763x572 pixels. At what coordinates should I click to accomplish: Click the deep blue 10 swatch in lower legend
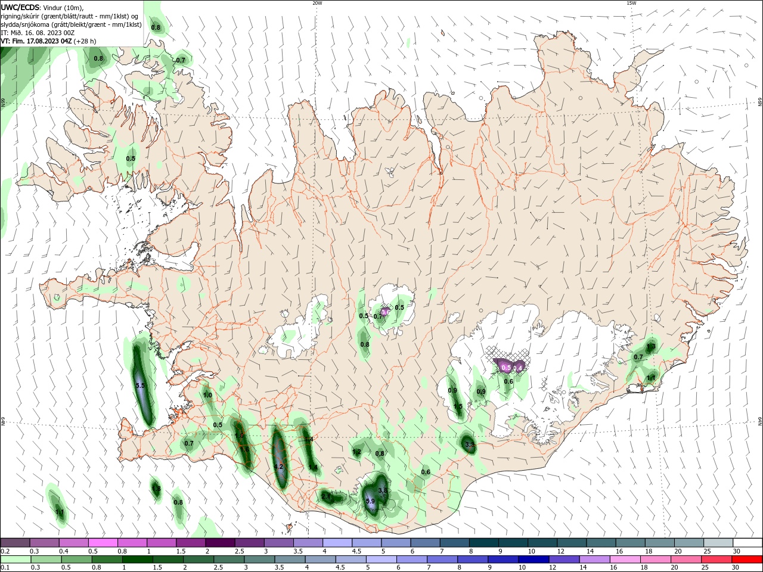pos(534,559)
